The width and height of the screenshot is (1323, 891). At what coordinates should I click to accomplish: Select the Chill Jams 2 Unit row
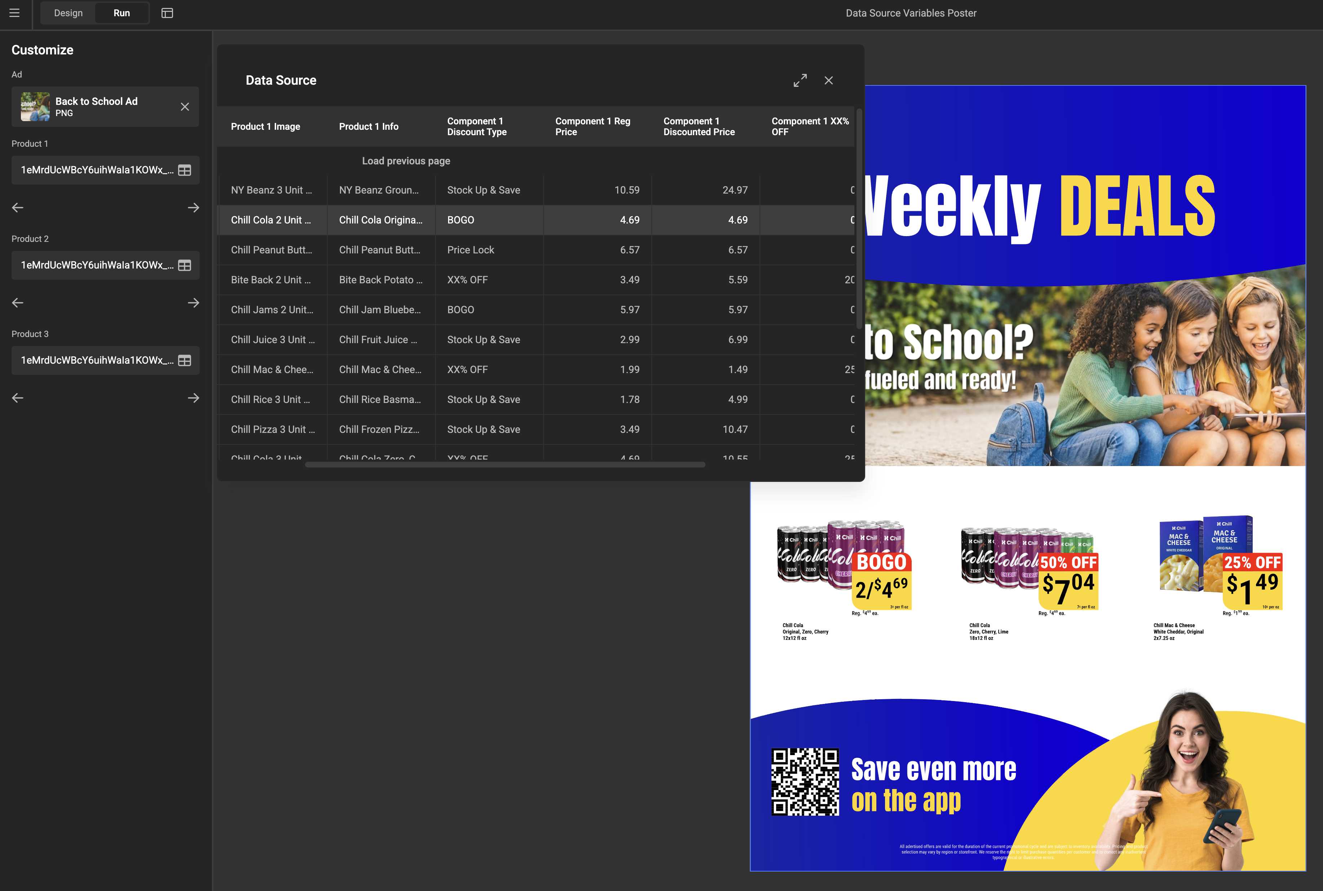pyautogui.click(x=536, y=310)
